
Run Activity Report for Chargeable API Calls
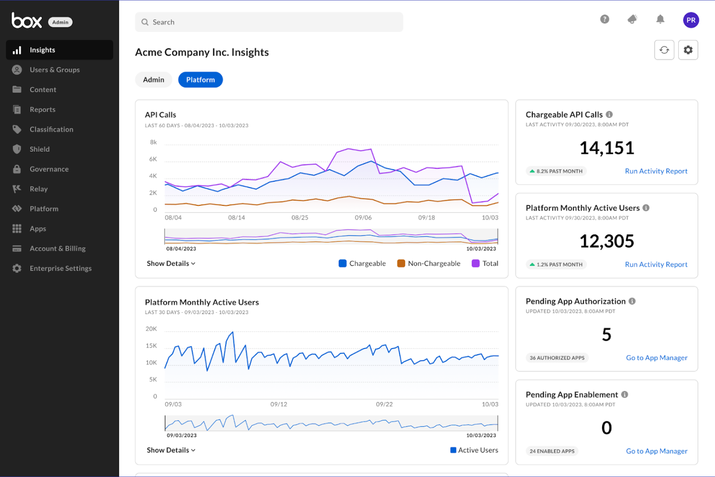[656, 171]
